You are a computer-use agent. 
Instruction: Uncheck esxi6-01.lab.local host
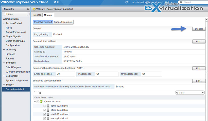(x=45, y=114)
